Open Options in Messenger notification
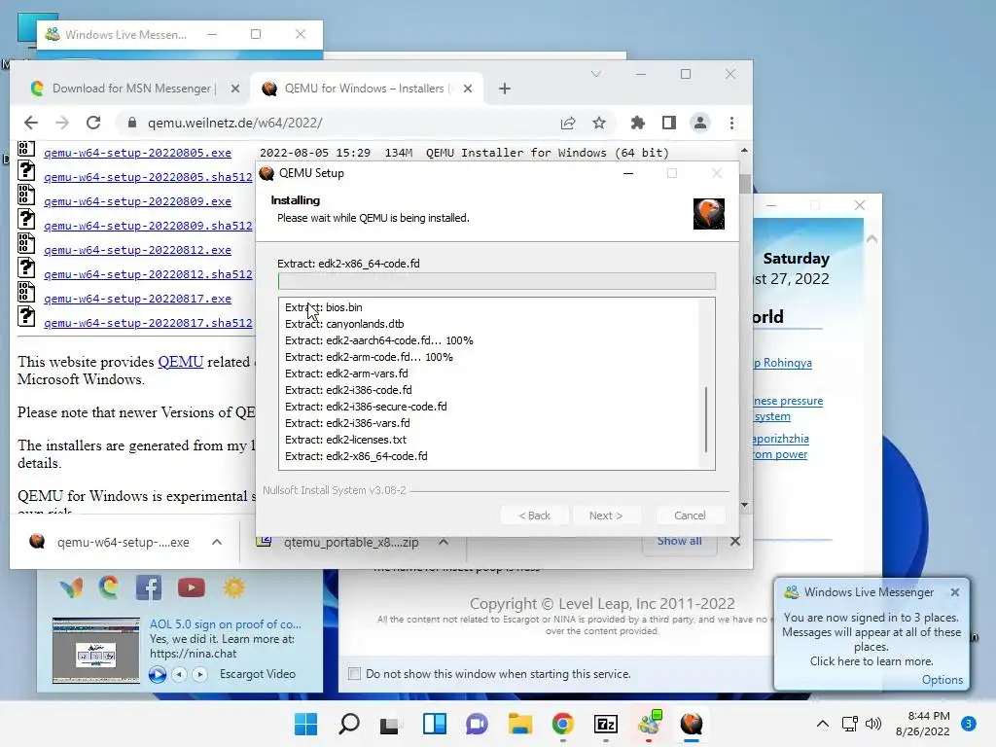Viewport: 996px width, 747px height. 942,680
